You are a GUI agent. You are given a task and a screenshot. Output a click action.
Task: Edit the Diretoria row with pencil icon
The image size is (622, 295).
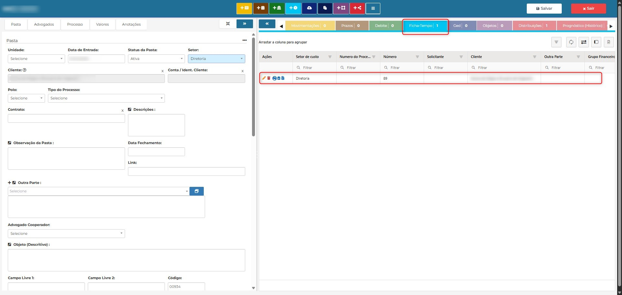[264, 78]
